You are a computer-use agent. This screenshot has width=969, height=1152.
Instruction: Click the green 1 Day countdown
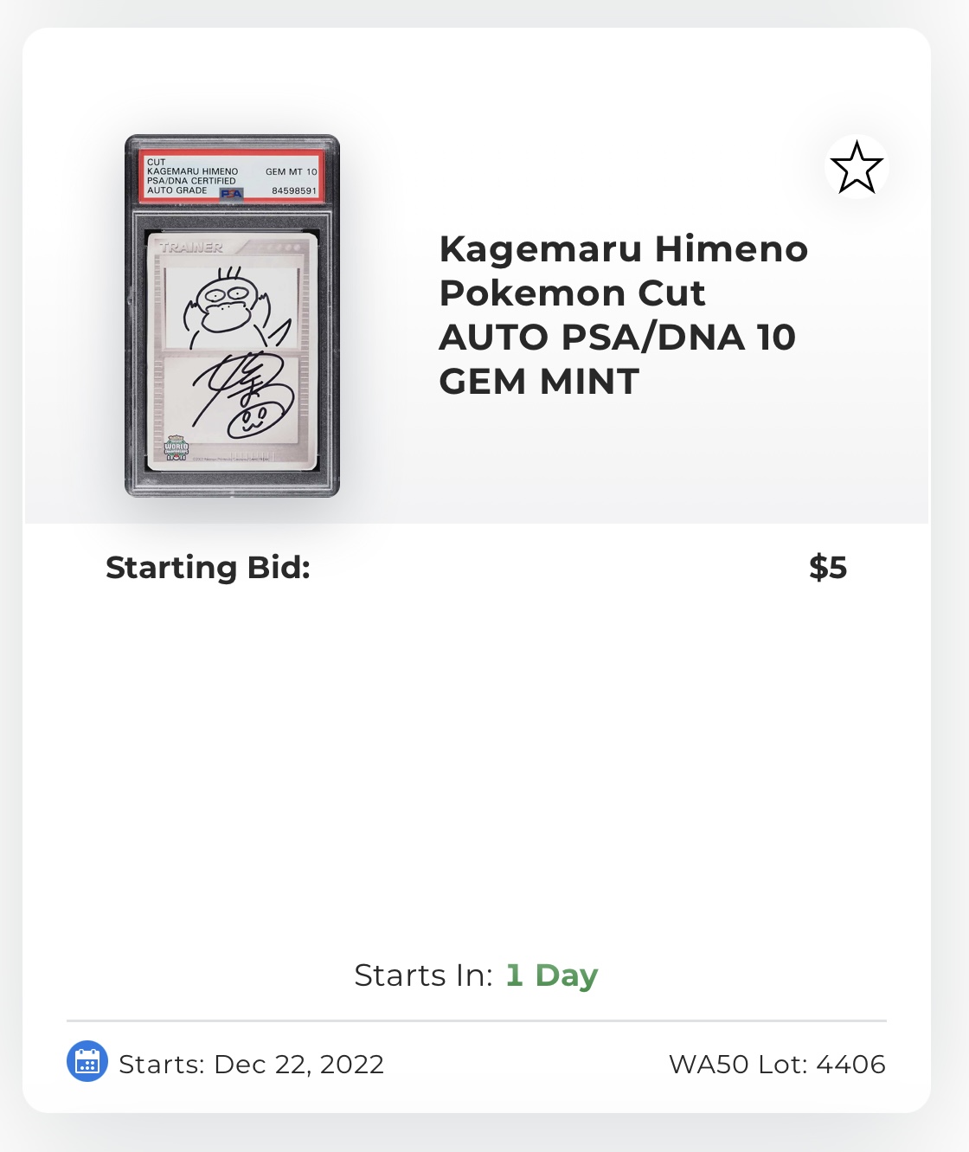click(552, 975)
